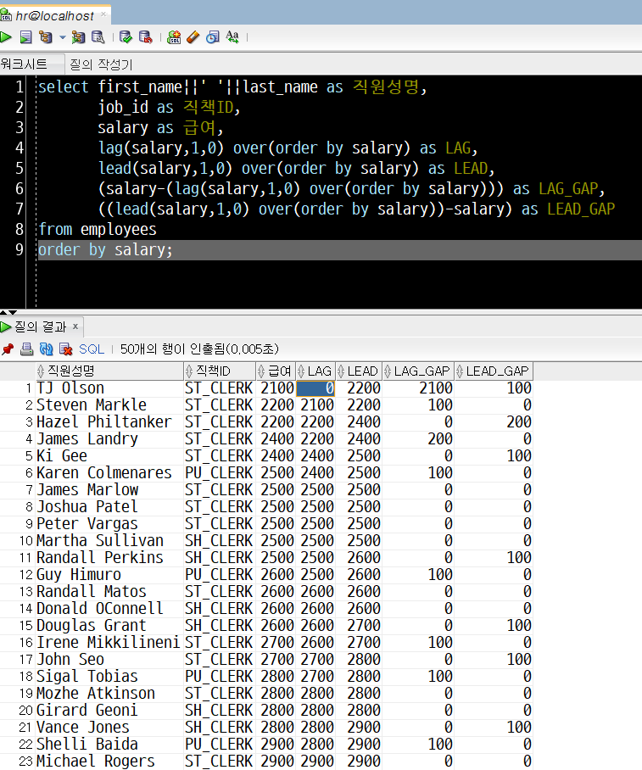
Task: Select the highlighted LAG cell with value 0
Action: tap(315, 388)
